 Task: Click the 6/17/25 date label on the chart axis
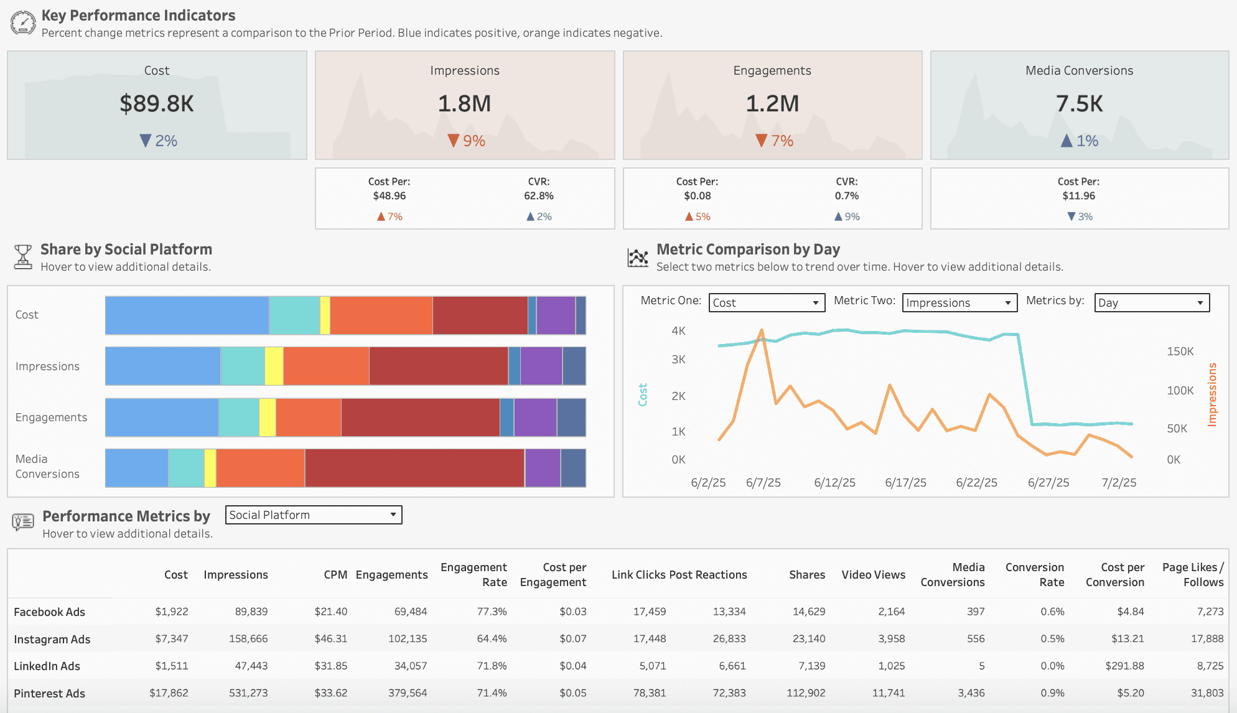(905, 483)
